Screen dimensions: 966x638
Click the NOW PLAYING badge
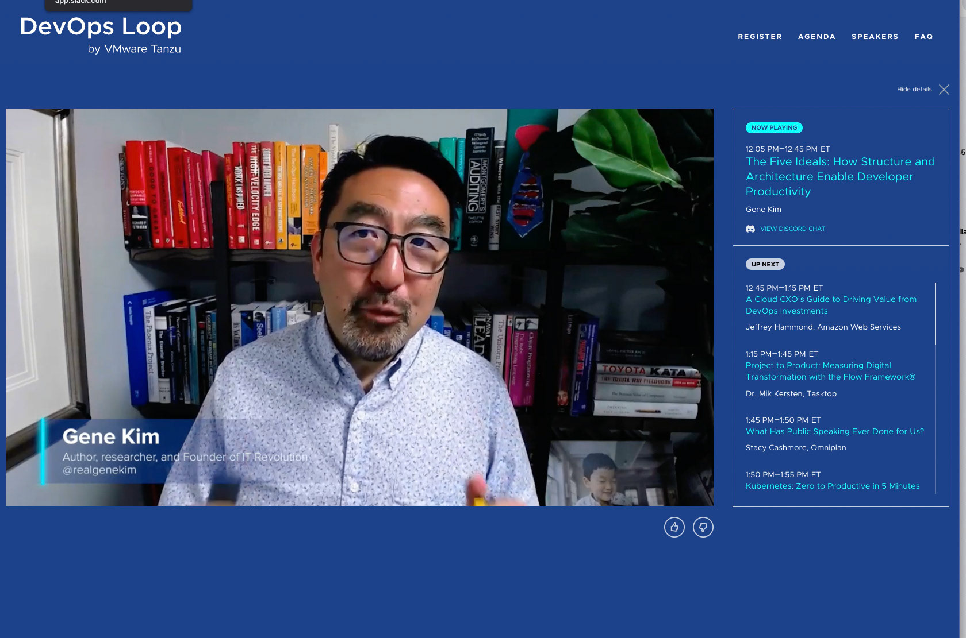click(x=774, y=127)
